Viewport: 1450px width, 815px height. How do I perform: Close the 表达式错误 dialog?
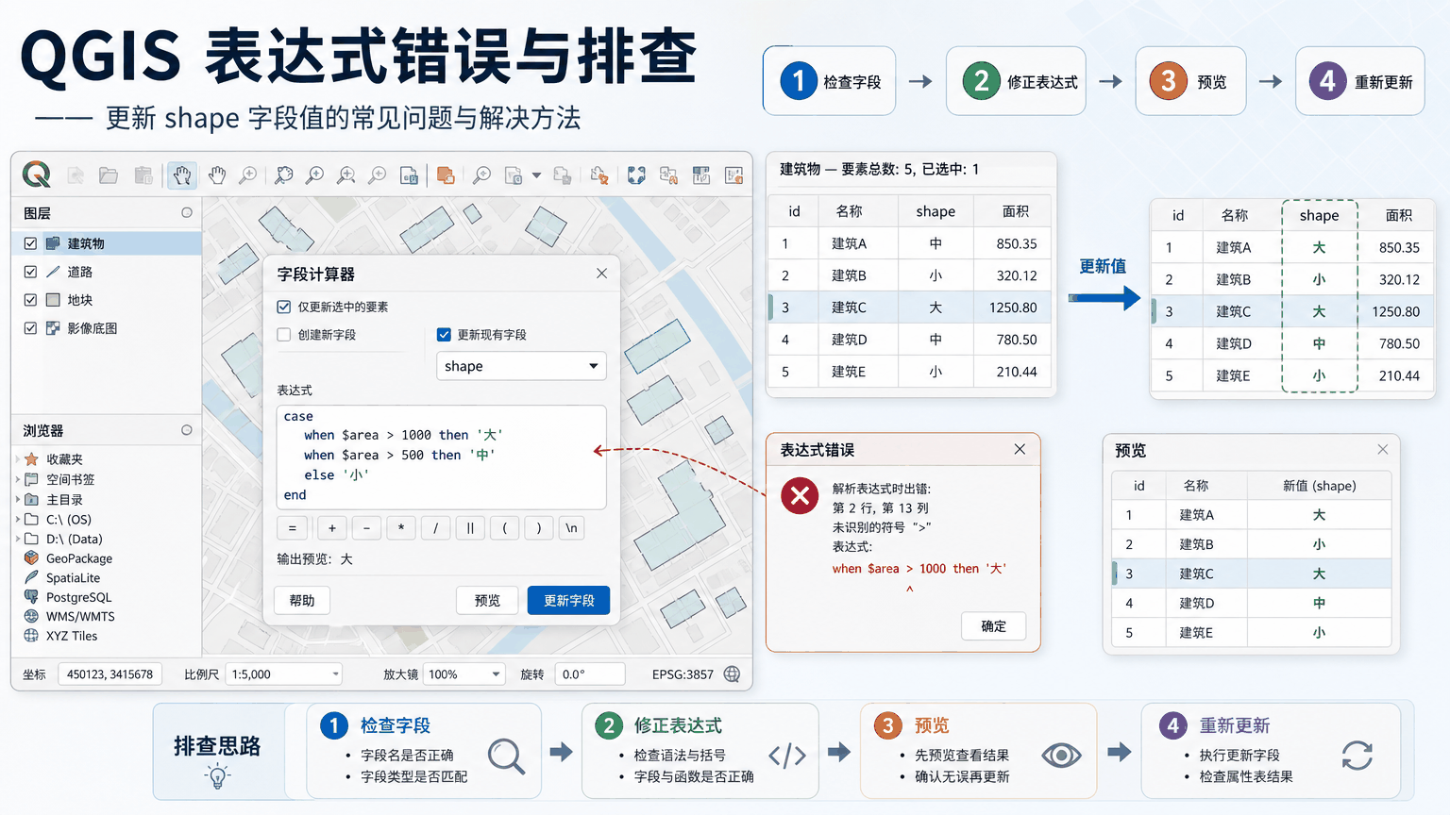click(1020, 450)
